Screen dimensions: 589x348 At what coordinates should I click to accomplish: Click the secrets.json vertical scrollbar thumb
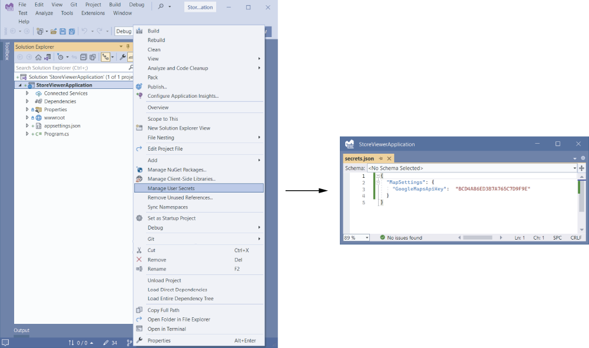581,196
